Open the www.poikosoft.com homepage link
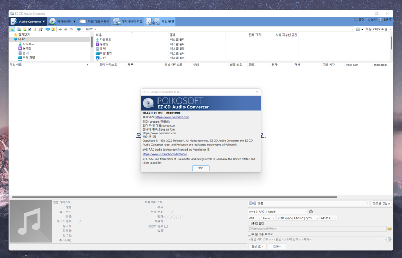Viewport: 402px width, 258px height. pos(172,117)
